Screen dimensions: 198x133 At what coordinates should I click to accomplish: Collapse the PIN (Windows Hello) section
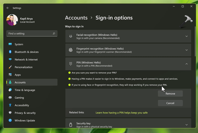[x=187, y=64]
